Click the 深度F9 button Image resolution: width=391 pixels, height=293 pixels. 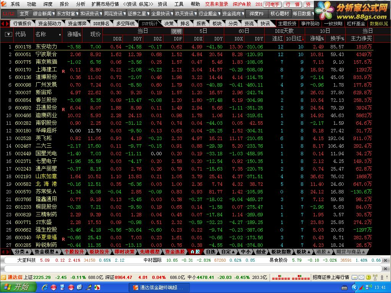(256, 14)
